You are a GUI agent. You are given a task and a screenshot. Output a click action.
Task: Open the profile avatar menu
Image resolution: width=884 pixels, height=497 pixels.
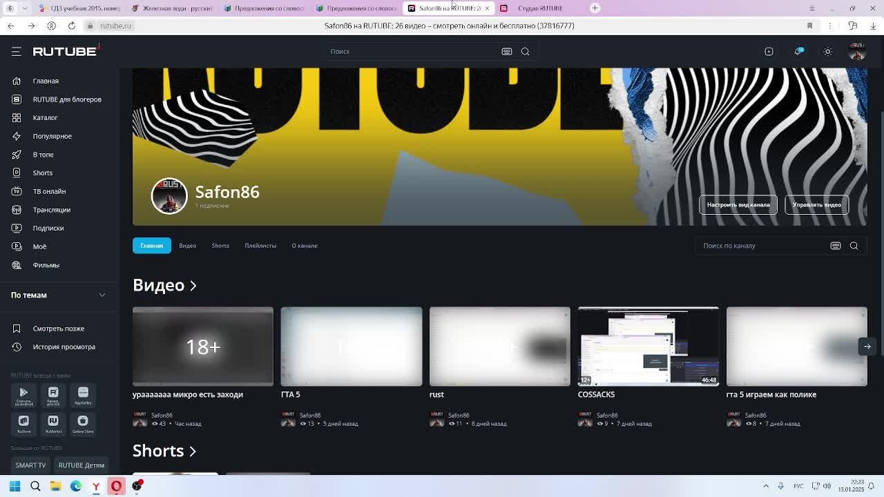pos(857,51)
